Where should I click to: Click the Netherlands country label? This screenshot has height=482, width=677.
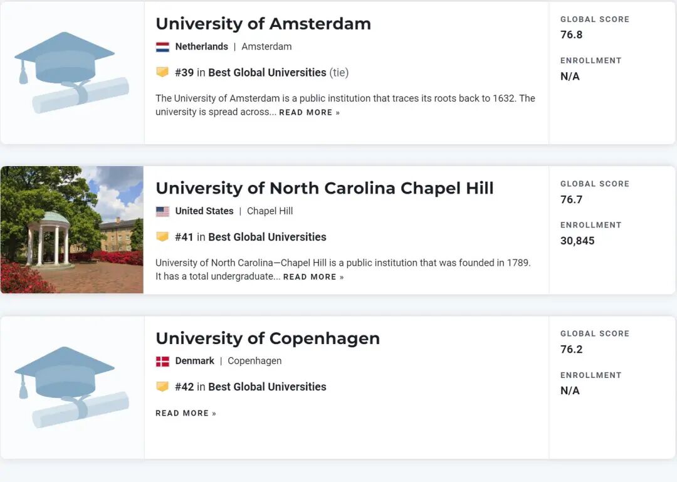tap(202, 46)
